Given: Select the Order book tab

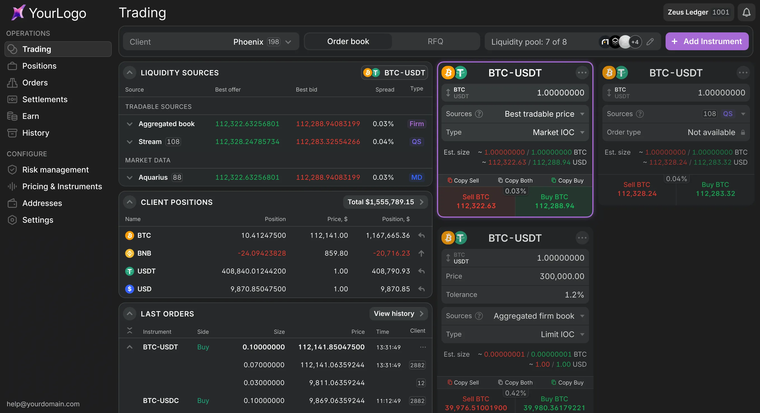Looking at the screenshot, I should point(348,41).
